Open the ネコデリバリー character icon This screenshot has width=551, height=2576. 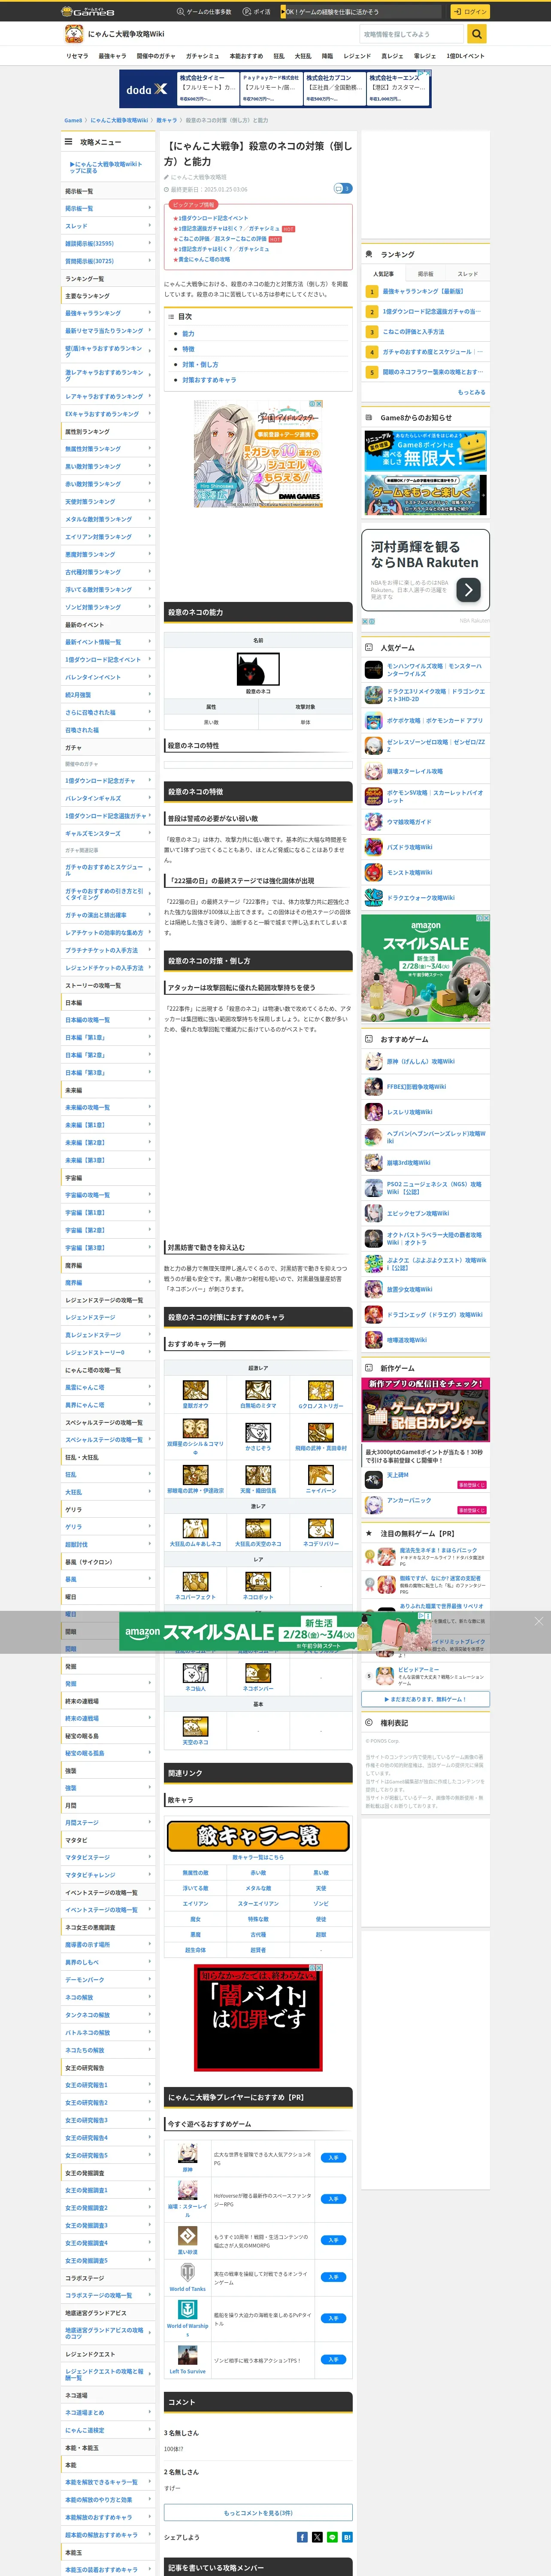[x=321, y=1528]
